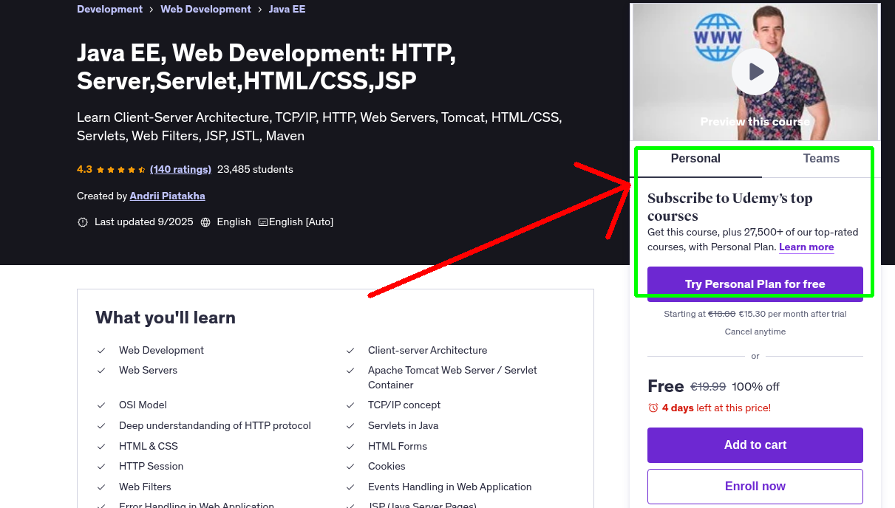Image resolution: width=895 pixels, height=508 pixels.
Task: Click Try Personal Plan for free button
Action: (755, 284)
